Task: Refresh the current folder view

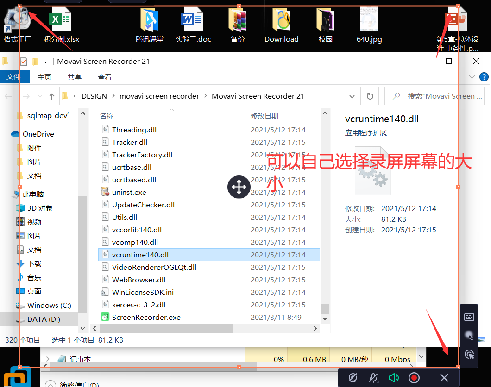Action: 370,96
